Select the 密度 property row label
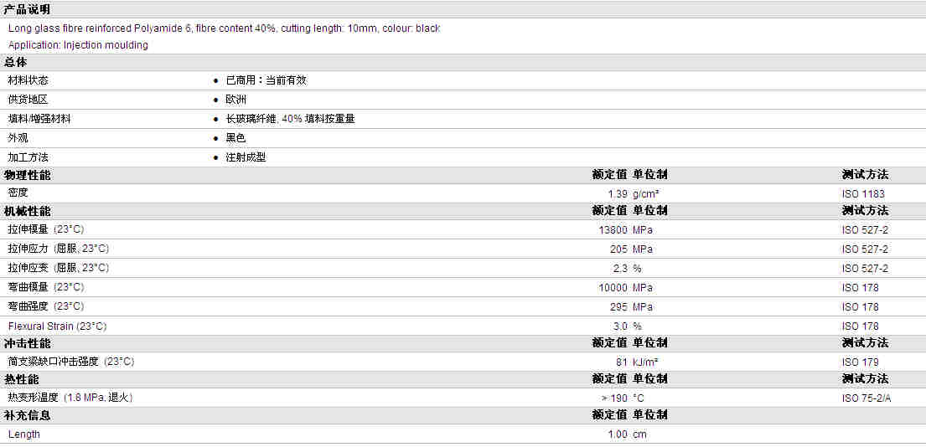 click(x=18, y=193)
